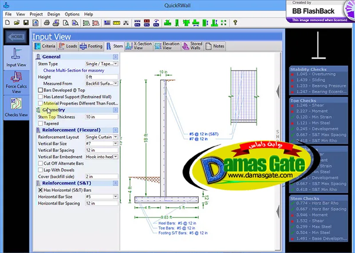355x253 pixels.
Task: Switch to the Loads tab
Action: tap(67, 46)
